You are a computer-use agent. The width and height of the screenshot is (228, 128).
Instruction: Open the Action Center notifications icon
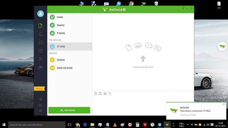[212, 125]
